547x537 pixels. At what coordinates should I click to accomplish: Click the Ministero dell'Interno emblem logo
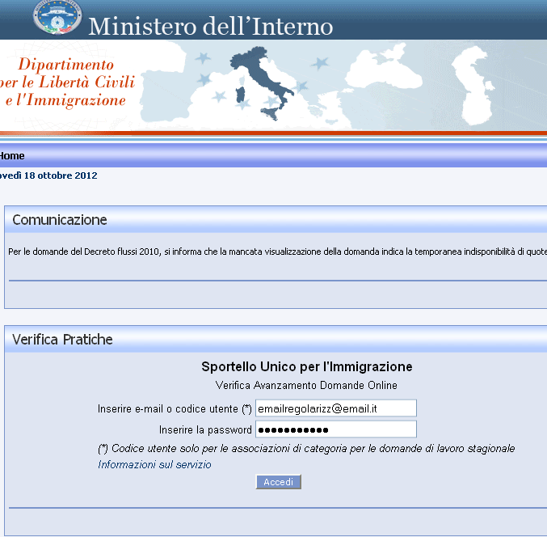coord(57,17)
